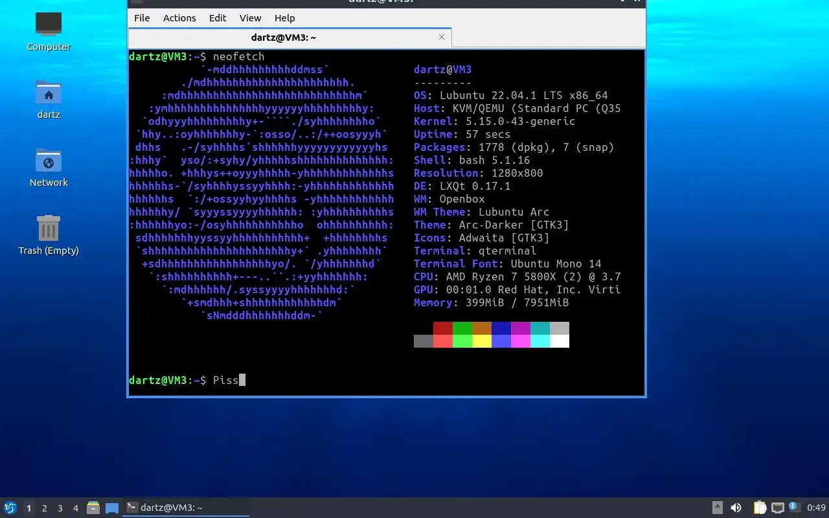This screenshot has height=518, width=829.
Task: Click the show desktop taskbar icon
Action: (112, 508)
